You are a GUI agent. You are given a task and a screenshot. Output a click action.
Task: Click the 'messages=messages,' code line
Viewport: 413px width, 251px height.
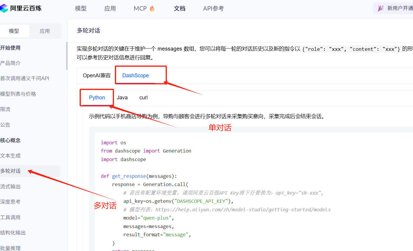pyautogui.click(x=149, y=226)
